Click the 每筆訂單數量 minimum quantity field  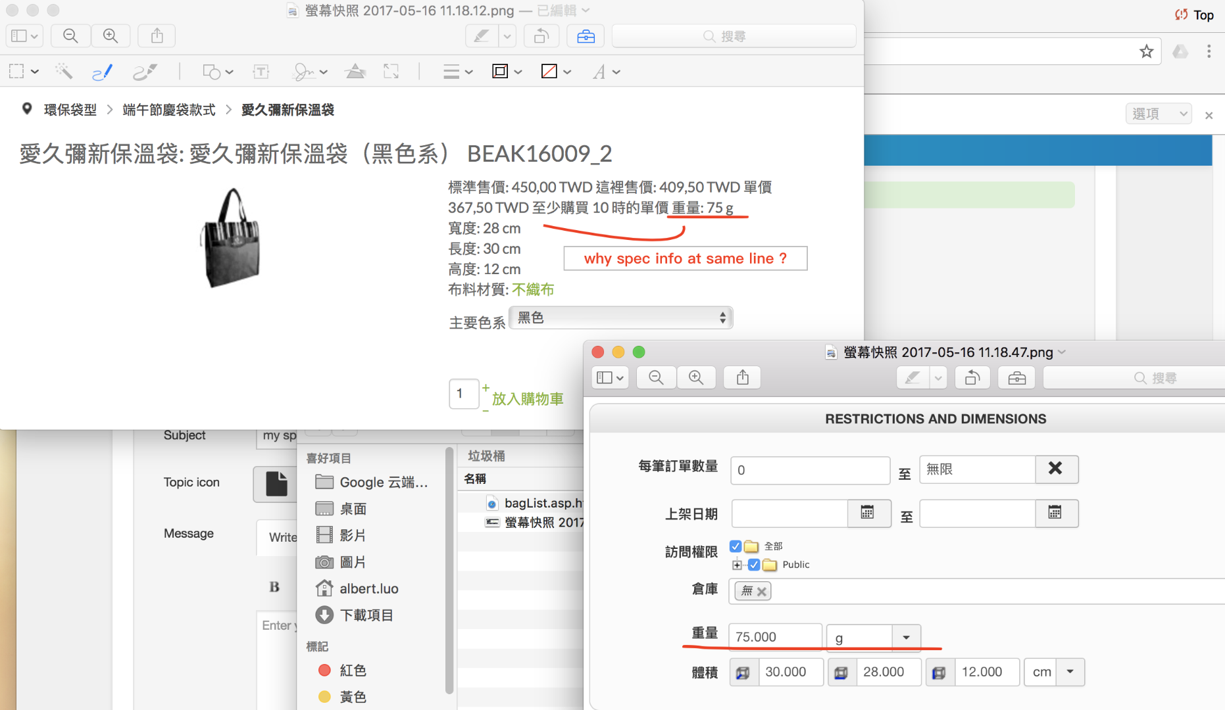click(810, 470)
